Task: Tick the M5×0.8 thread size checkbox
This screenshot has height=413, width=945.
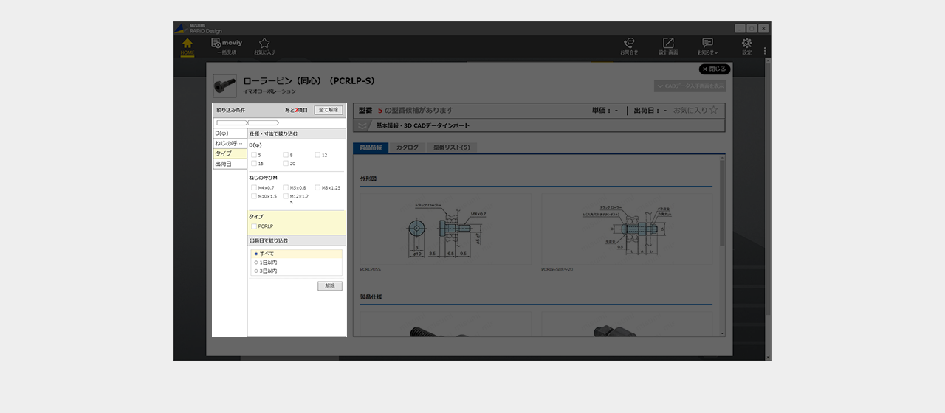Action: point(286,188)
